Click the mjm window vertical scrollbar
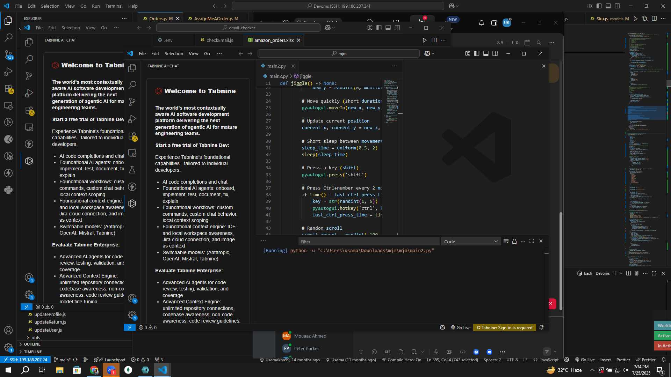 coord(561,261)
